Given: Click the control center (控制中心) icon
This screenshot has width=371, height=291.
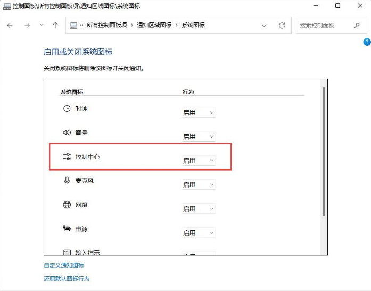Looking at the screenshot, I should pos(67,157).
